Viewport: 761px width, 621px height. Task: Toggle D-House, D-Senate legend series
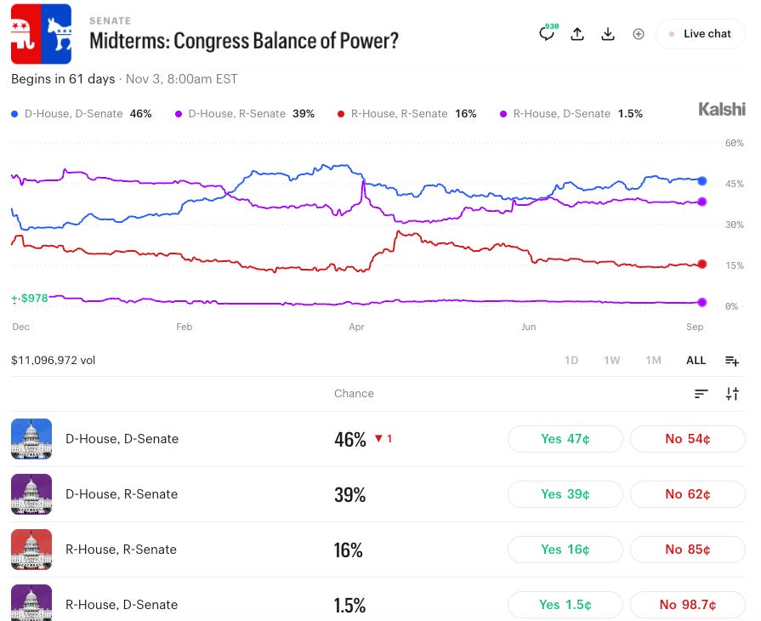(x=82, y=114)
